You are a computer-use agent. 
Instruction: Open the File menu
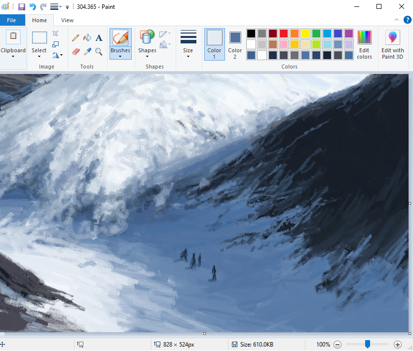11,20
